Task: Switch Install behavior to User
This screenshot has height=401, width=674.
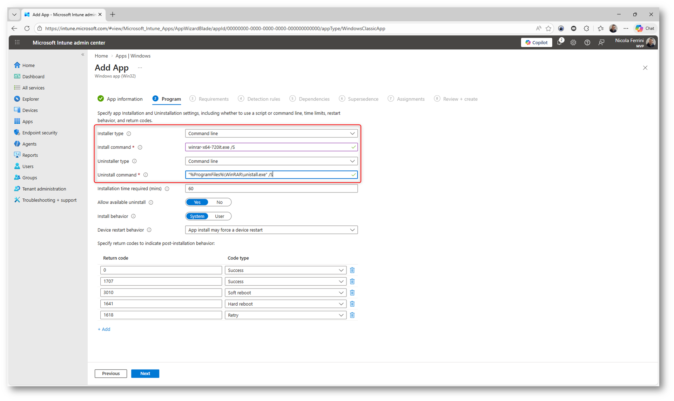Action: pyautogui.click(x=220, y=216)
